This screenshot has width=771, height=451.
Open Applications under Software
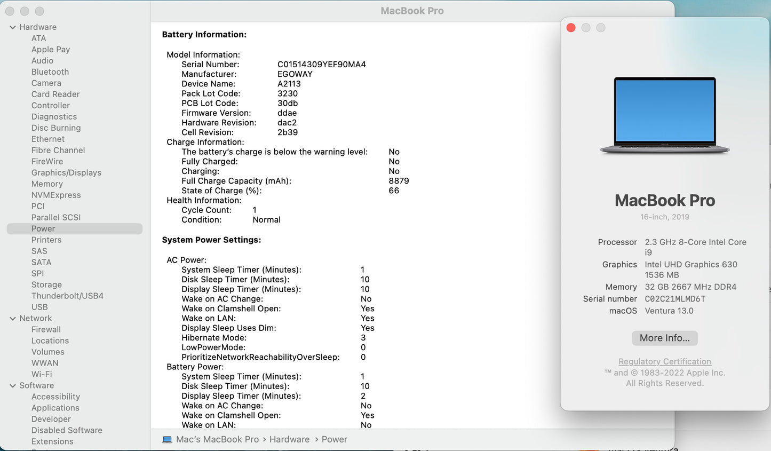pos(55,408)
